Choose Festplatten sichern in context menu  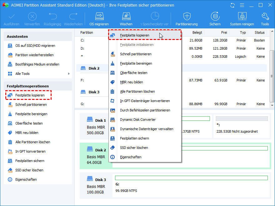(x=145, y=138)
